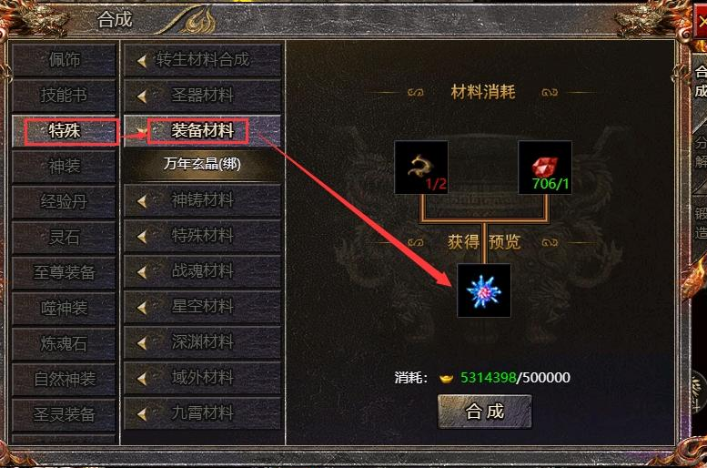This screenshot has height=468, width=707.
Task: Open the 装备材料 subcategory
Action: pyautogui.click(x=202, y=131)
